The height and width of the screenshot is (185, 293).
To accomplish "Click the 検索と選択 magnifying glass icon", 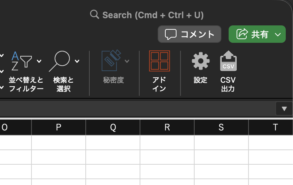I will pos(60,61).
